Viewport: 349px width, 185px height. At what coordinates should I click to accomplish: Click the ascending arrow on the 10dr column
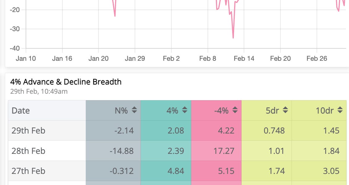(340, 108)
